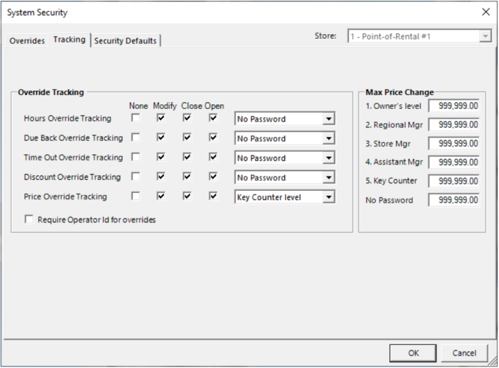Viewport: 499px width, 368px height.
Task: Toggle Close for Due Back Override Tracking
Action: (187, 137)
